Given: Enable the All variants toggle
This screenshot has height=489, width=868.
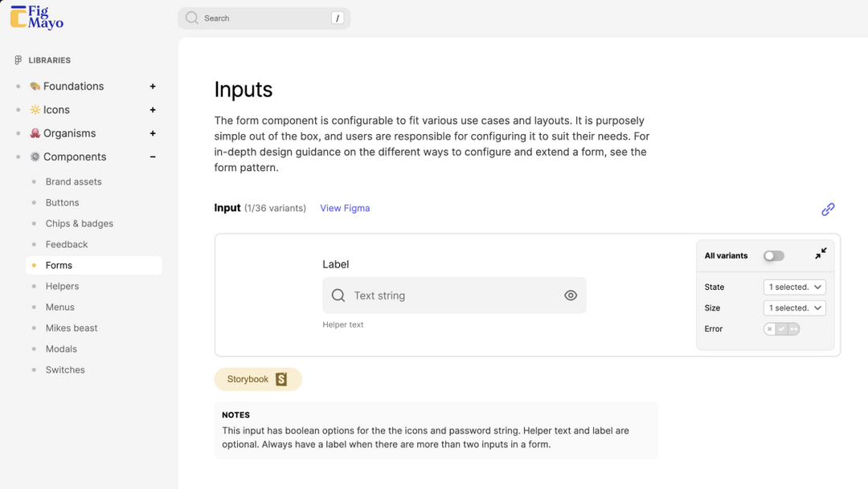Looking at the screenshot, I should 773,255.
